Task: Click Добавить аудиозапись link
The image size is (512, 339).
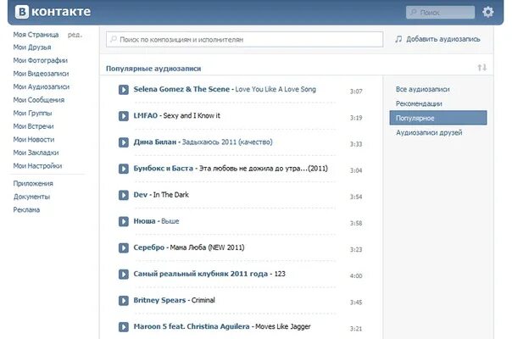Action: (x=443, y=39)
